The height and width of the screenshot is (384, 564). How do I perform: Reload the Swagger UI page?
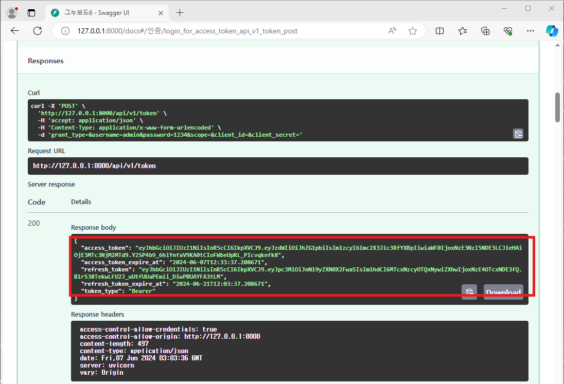click(x=38, y=31)
